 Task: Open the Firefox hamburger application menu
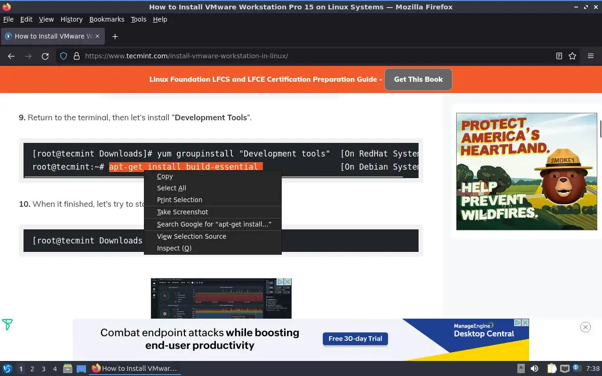(591, 56)
